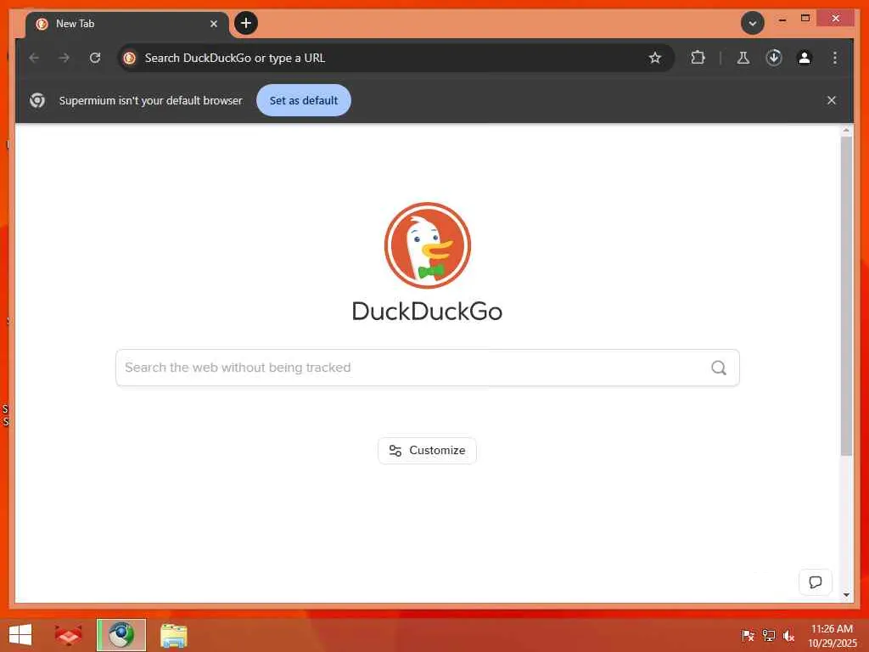This screenshot has height=652, width=869.
Task: Click the DuckDuckGo wordmark text
Action: pyautogui.click(x=428, y=311)
